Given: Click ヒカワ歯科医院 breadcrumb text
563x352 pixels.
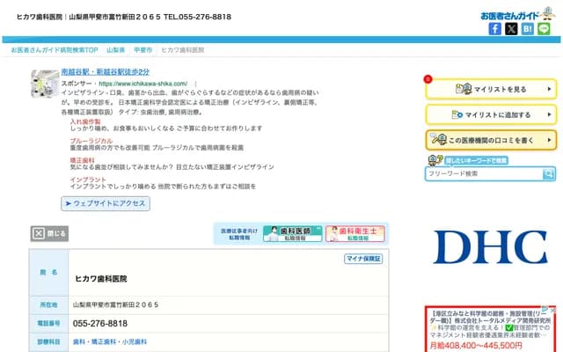Looking at the screenshot, I should pos(182,50).
